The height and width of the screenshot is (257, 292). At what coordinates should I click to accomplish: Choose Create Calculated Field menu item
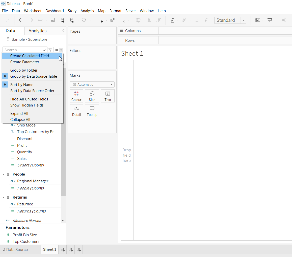(31, 56)
